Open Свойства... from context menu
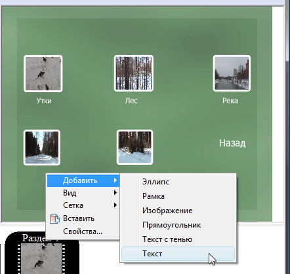The height and width of the screenshot is (274, 290). click(x=83, y=231)
